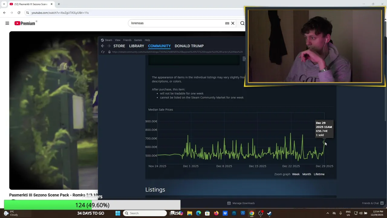Open the Steam menu

[x=109, y=40]
